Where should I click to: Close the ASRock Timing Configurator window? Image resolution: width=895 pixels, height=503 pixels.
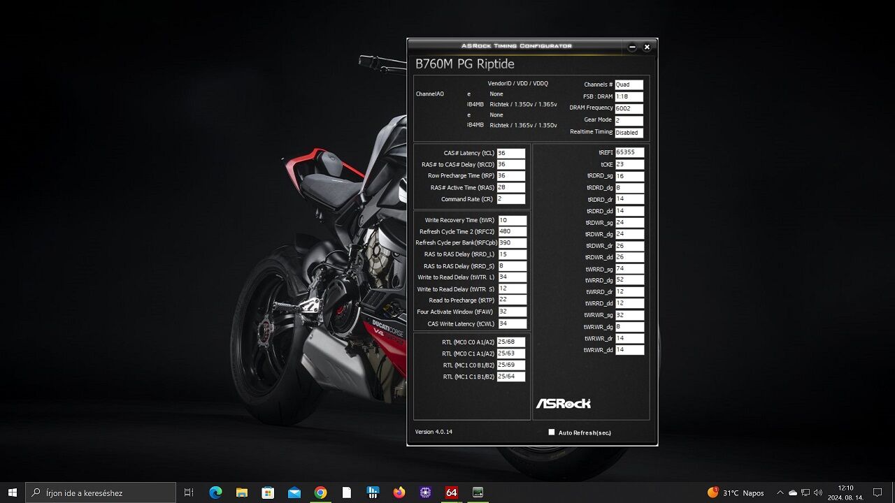(647, 47)
